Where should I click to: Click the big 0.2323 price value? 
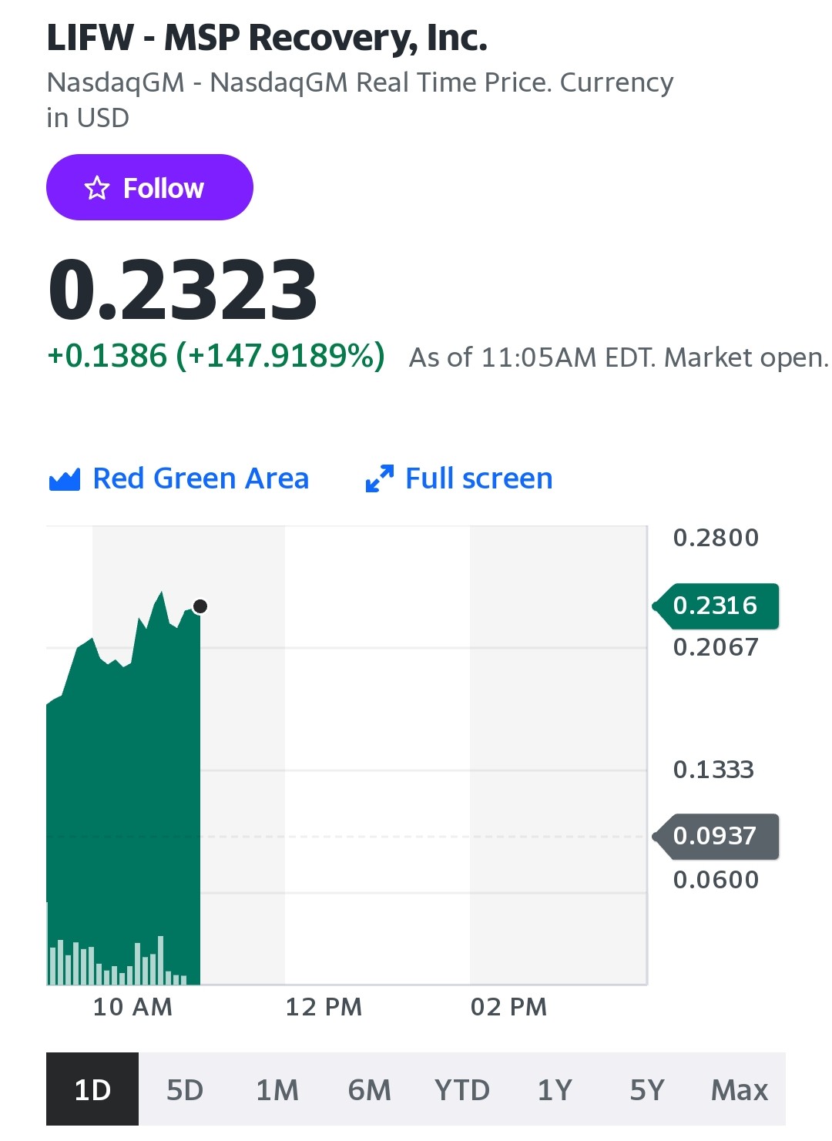(x=183, y=290)
